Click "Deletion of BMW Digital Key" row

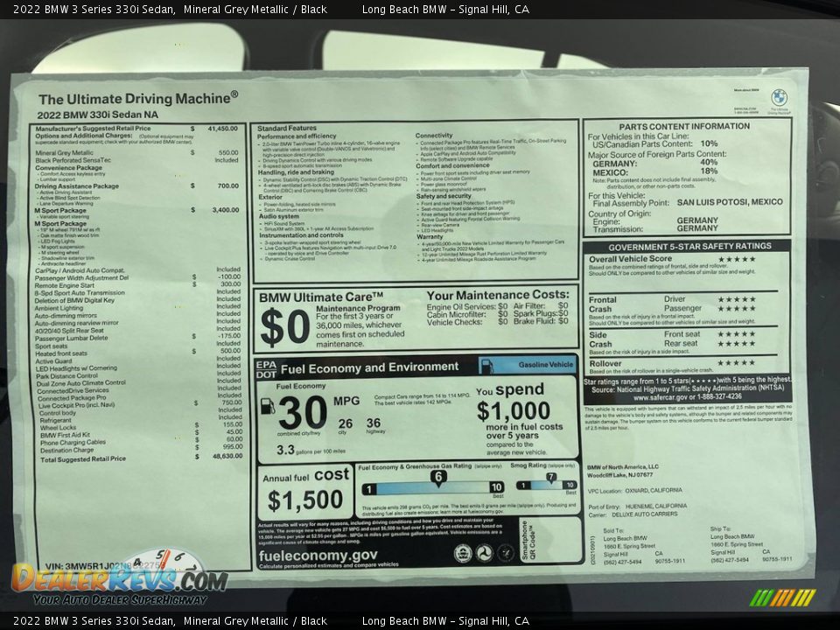click(x=137, y=300)
